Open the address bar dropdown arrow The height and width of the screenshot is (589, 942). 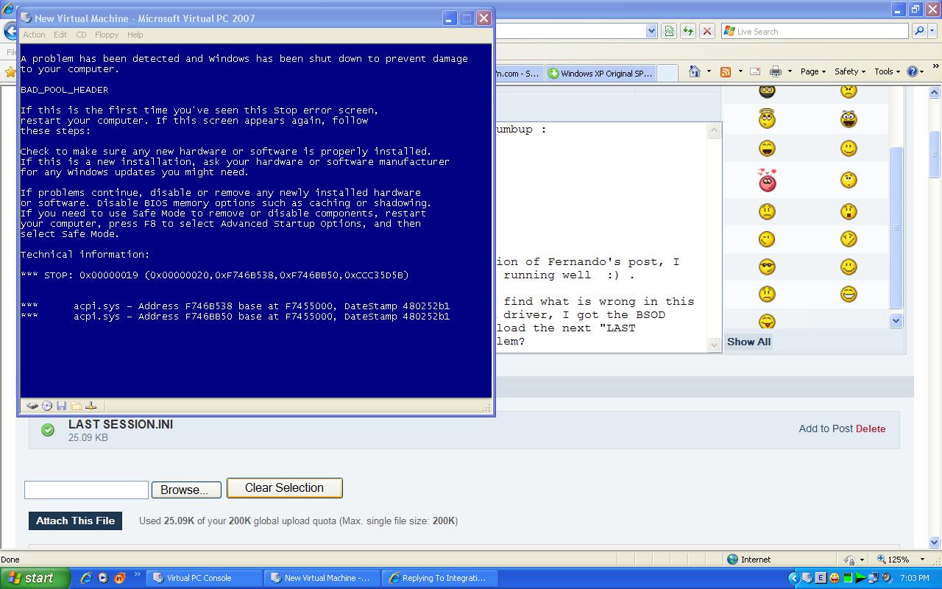[x=651, y=31]
